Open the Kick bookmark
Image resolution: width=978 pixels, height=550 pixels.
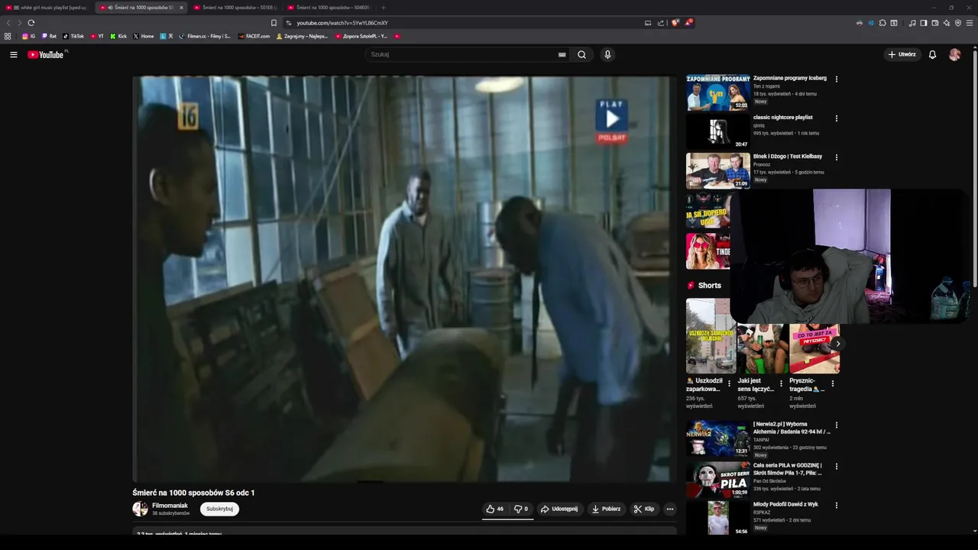click(118, 36)
